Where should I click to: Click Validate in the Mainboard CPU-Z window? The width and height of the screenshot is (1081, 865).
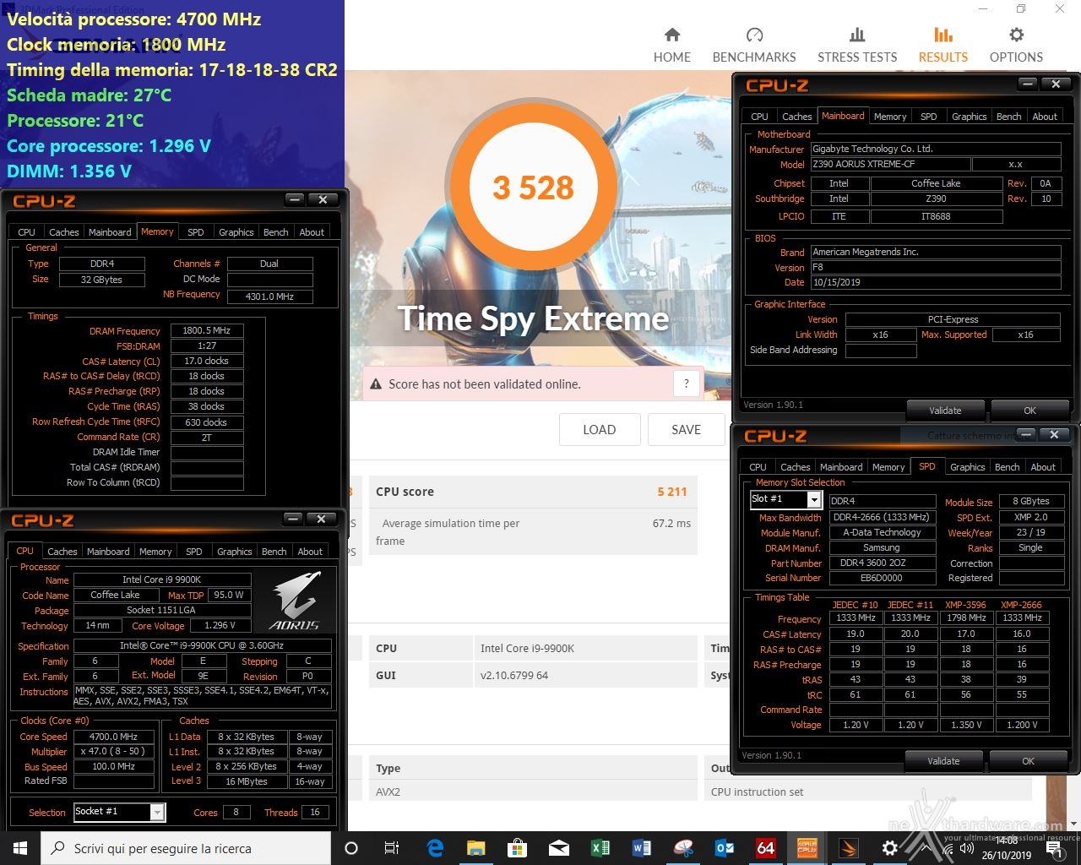[x=945, y=411]
